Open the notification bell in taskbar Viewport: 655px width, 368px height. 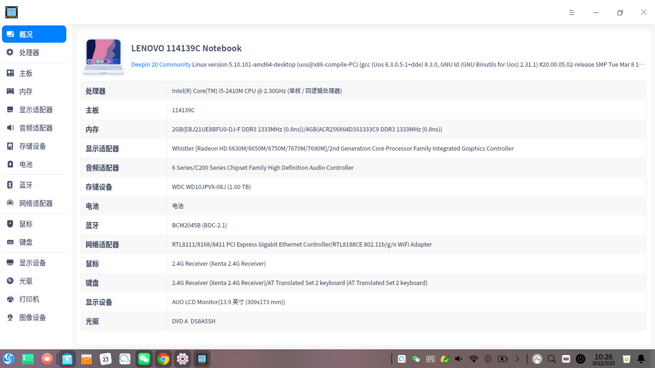point(641,359)
